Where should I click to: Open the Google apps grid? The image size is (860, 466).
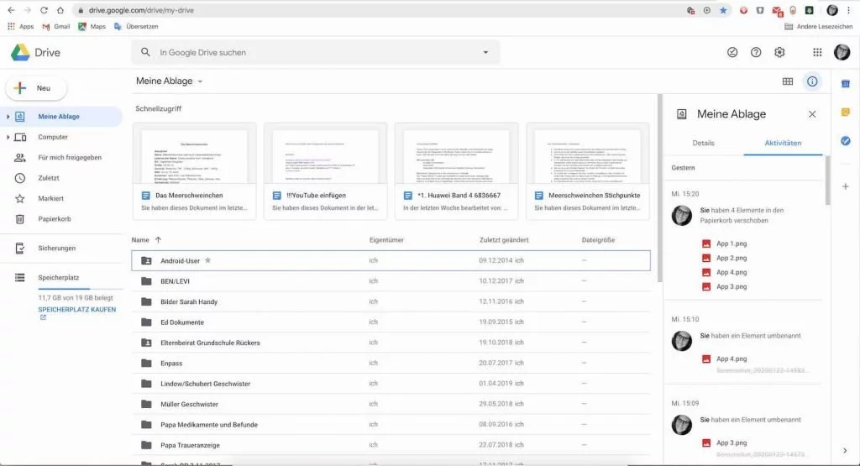817,53
